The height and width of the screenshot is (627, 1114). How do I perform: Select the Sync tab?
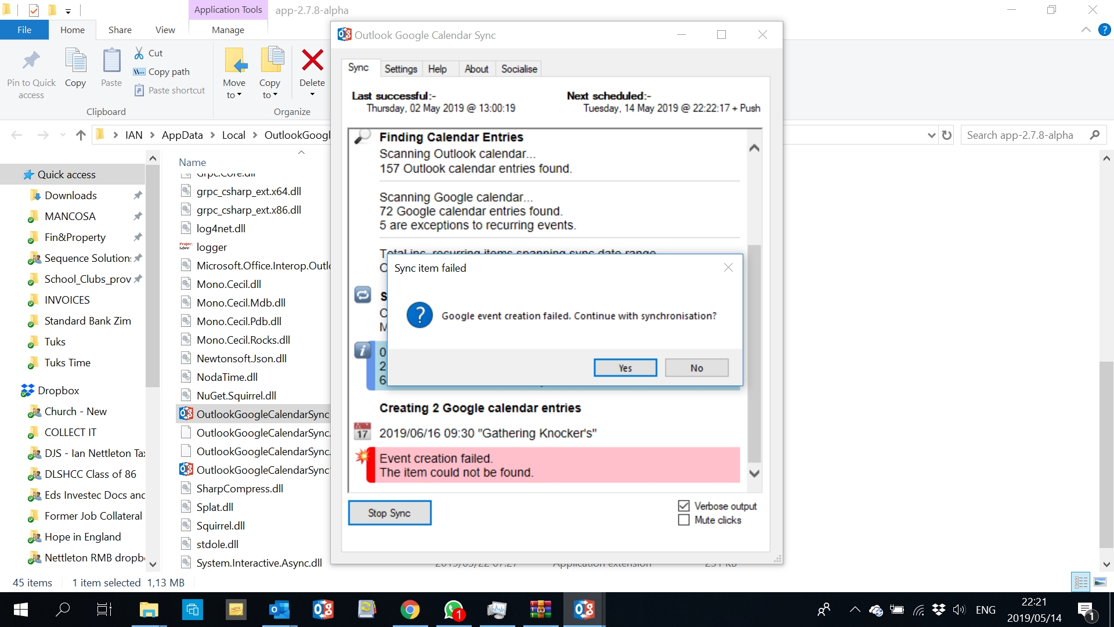[359, 67]
